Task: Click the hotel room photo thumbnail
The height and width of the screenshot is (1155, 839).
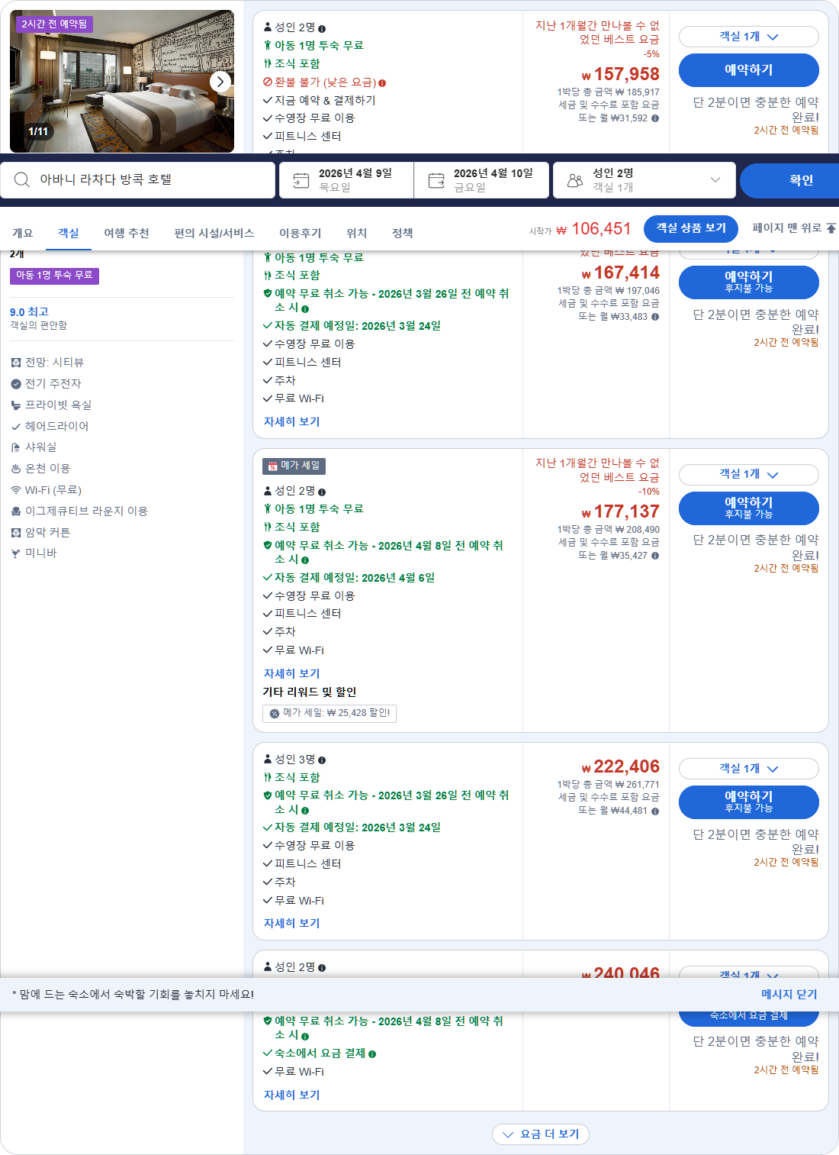Action: pyautogui.click(x=122, y=81)
